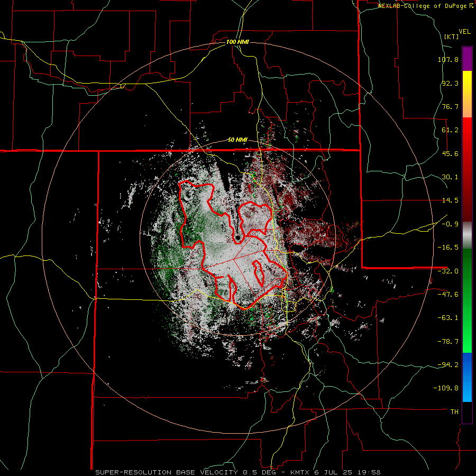Click the -47.6 velocity scale value
The width and height of the screenshot is (476, 476).
[448, 295]
